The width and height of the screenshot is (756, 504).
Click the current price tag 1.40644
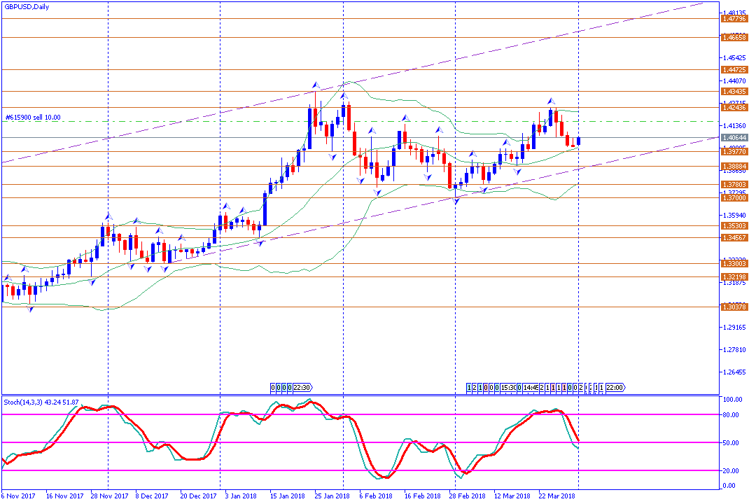pyautogui.click(x=734, y=137)
